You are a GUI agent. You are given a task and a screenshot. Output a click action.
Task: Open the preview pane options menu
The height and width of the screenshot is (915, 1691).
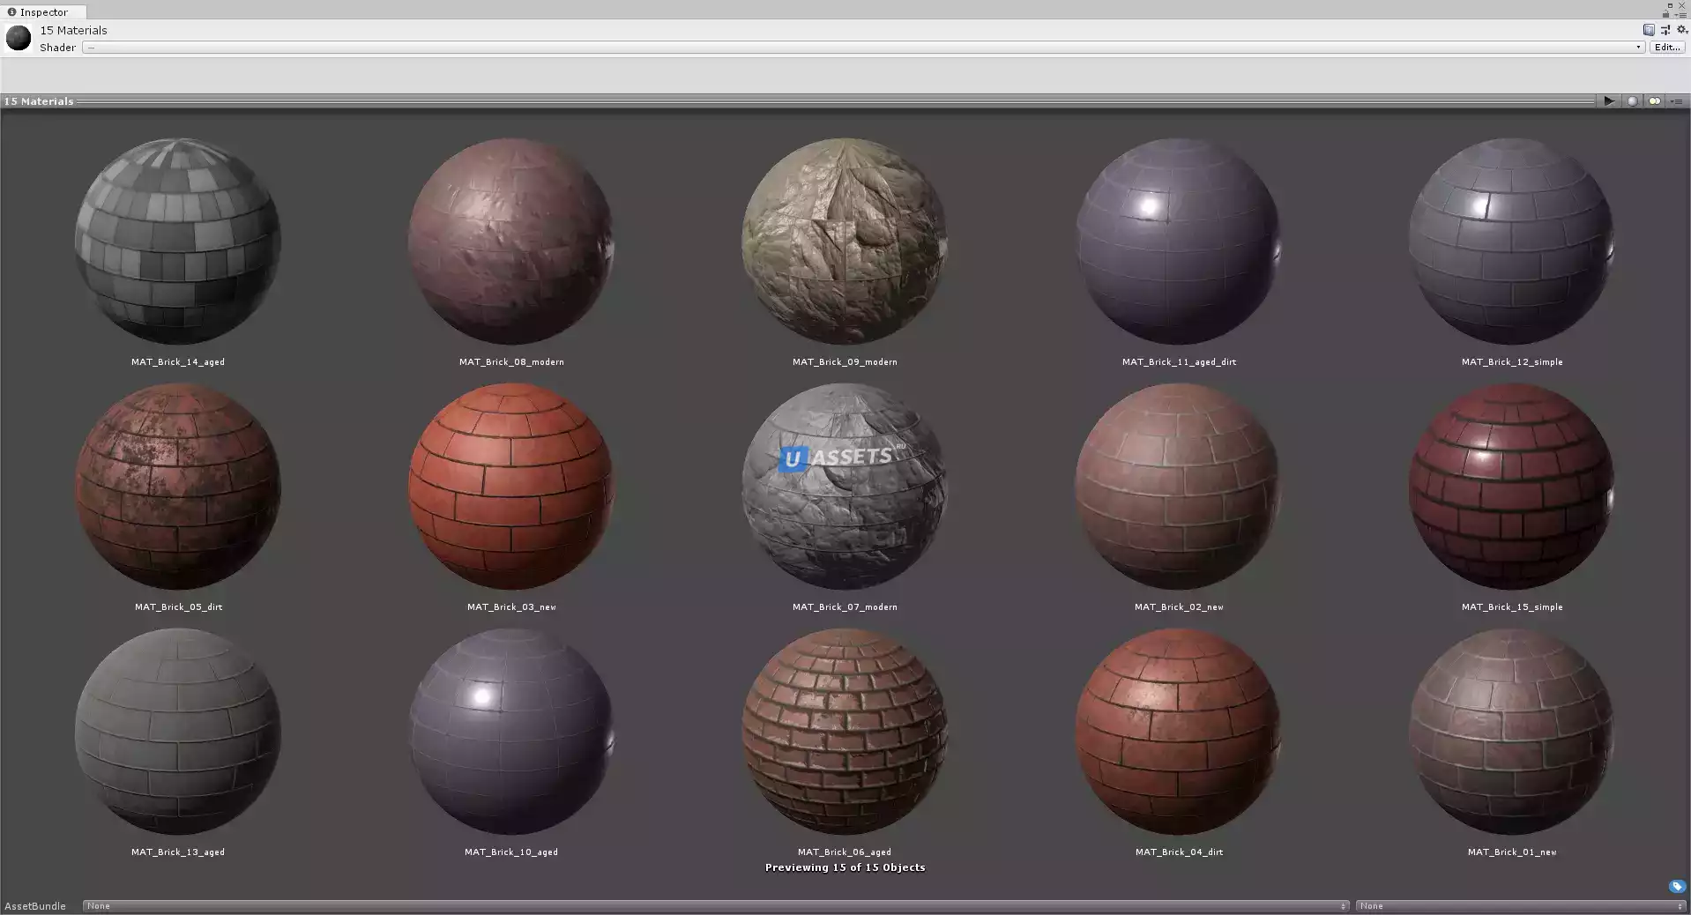tap(1677, 101)
